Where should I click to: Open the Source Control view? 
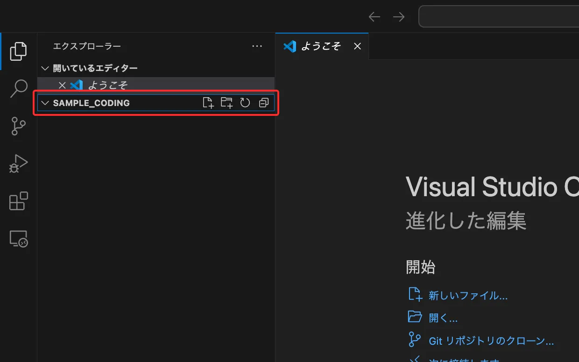pyautogui.click(x=18, y=126)
